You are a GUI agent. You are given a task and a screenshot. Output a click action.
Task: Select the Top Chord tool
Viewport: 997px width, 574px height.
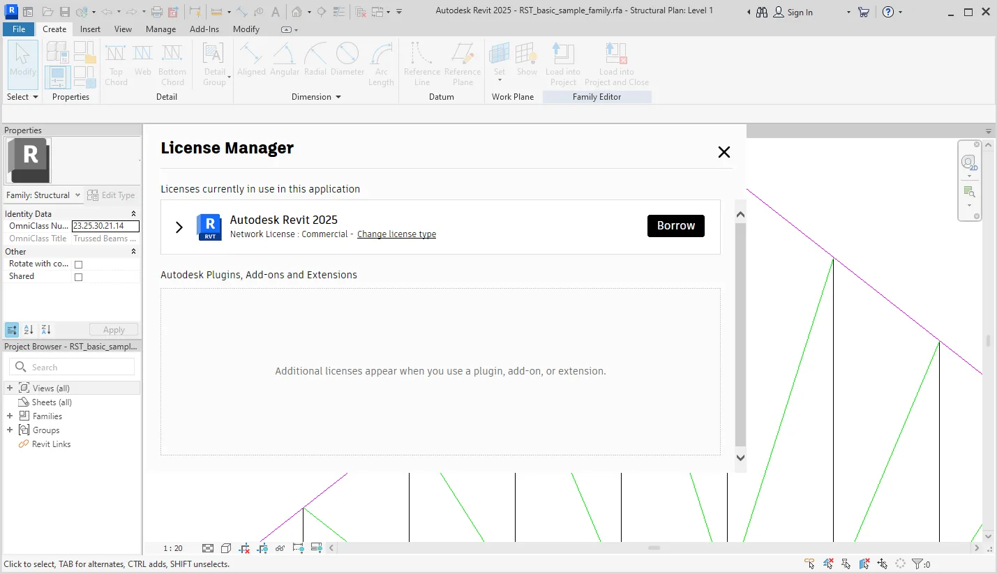point(116,63)
